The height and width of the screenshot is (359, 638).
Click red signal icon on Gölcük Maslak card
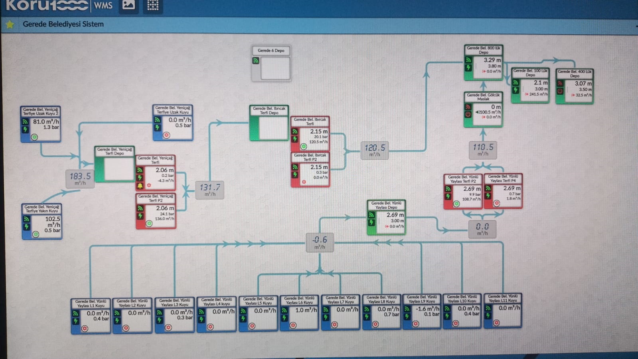(468, 107)
